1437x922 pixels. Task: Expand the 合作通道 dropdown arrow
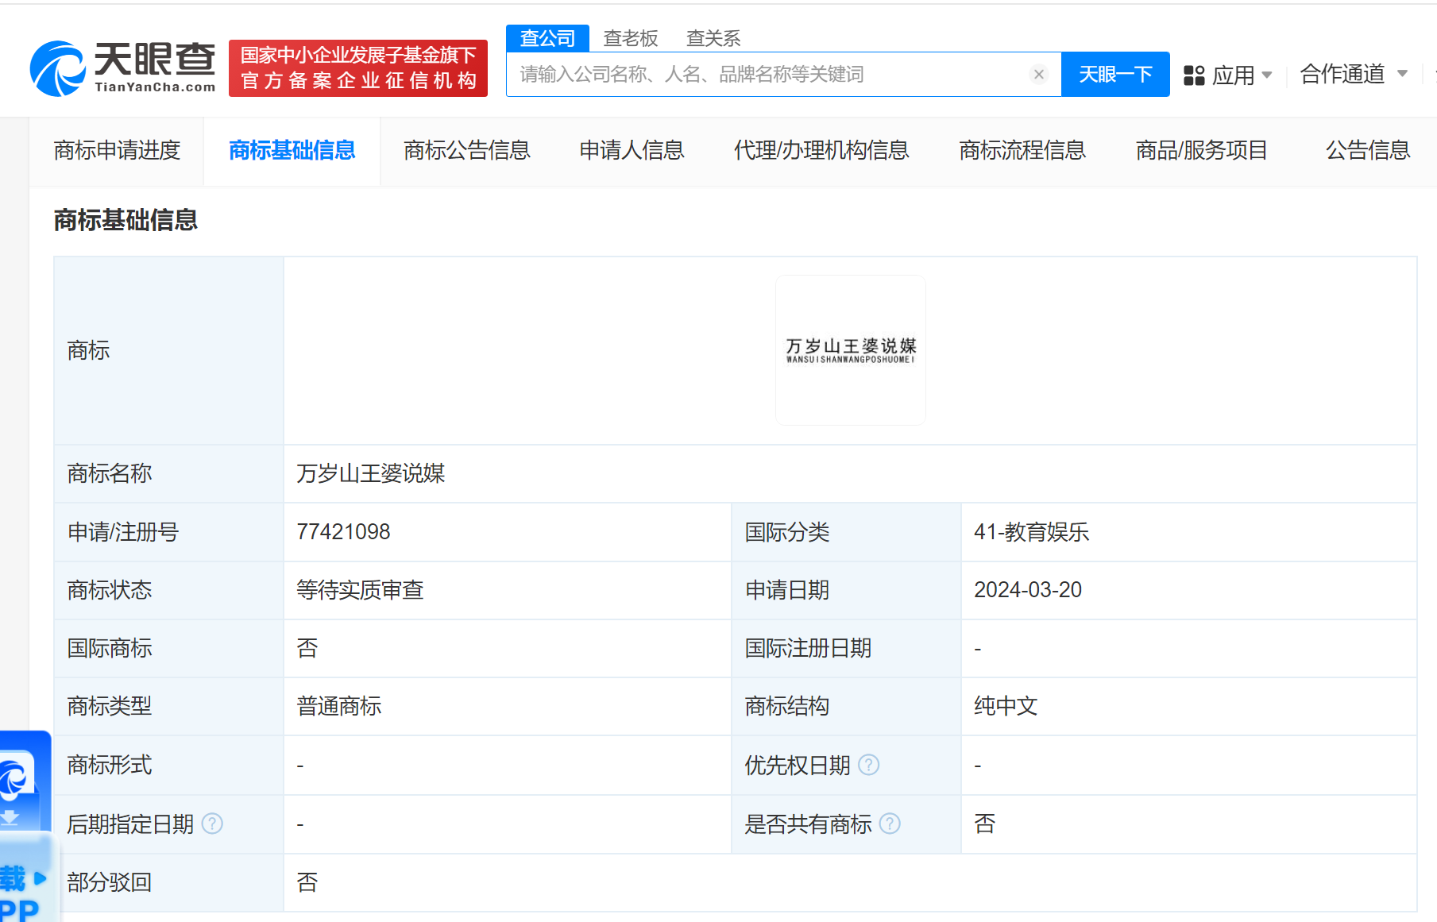tap(1402, 74)
